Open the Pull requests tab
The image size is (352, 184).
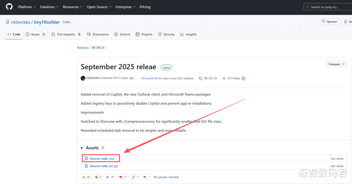(66, 34)
